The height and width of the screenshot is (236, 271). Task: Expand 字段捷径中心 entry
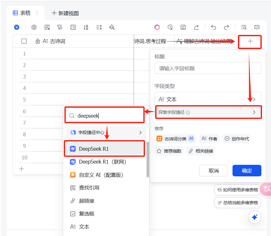[x=106, y=132]
